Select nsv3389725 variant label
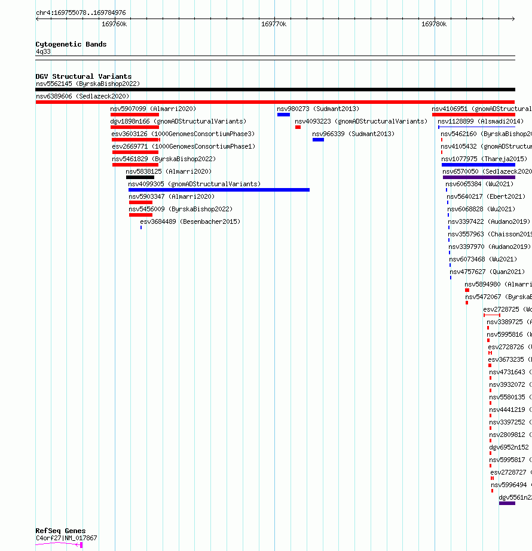The height and width of the screenshot is (551, 532). (509, 322)
